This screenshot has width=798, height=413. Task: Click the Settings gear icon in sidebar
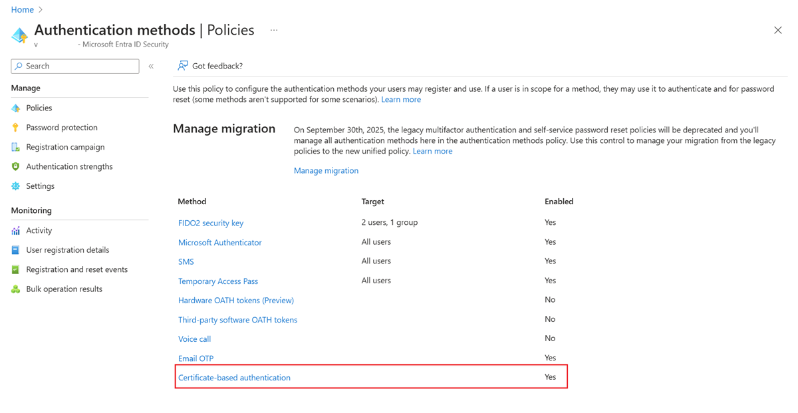click(16, 186)
